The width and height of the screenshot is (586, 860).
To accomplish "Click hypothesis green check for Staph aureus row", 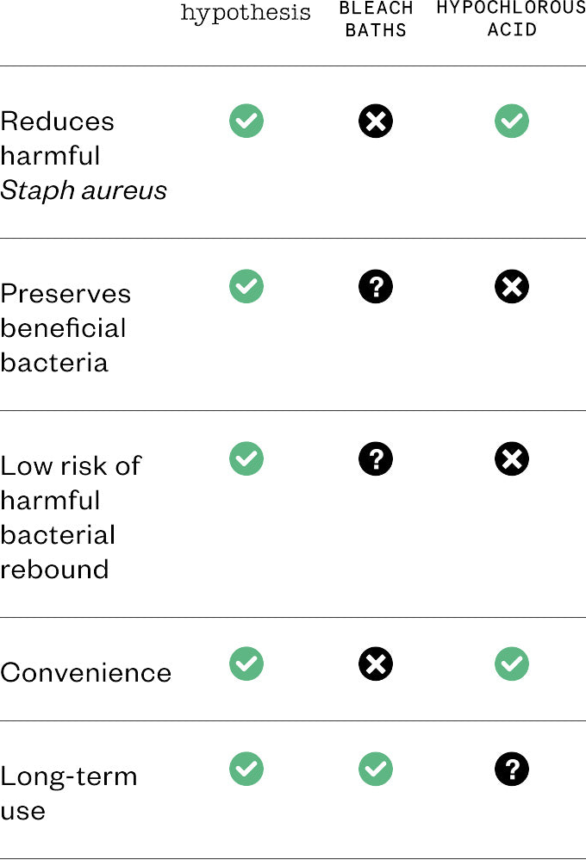I will 246,121.
